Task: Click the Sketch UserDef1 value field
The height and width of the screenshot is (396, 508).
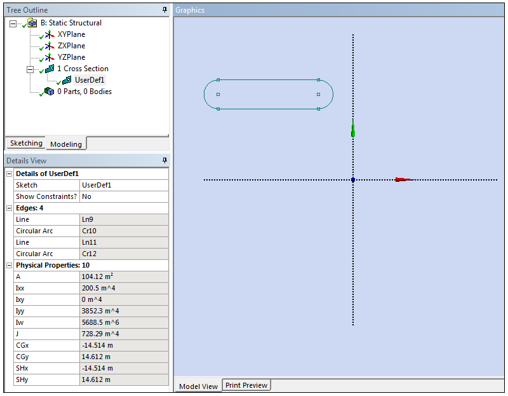Action: click(124, 185)
